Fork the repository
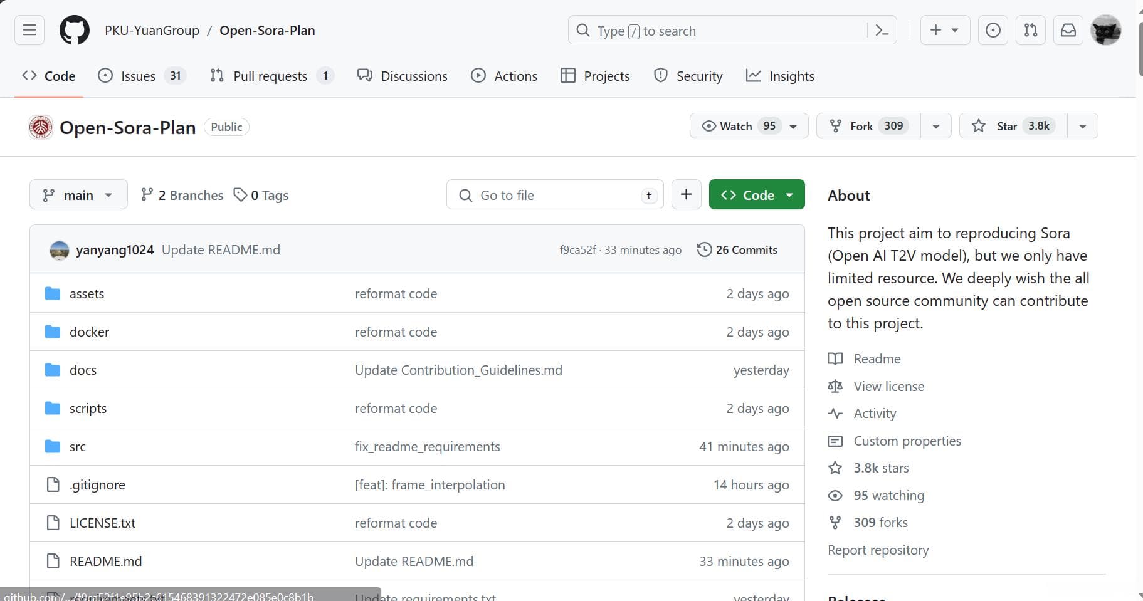This screenshot has height=601, width=1143. click(868, 126)
